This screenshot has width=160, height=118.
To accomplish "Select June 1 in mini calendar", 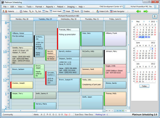I will (x=152, y=49).
